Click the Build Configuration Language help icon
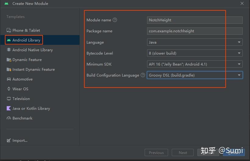Viewport: 250px width, 161px height. click(143, 75)
